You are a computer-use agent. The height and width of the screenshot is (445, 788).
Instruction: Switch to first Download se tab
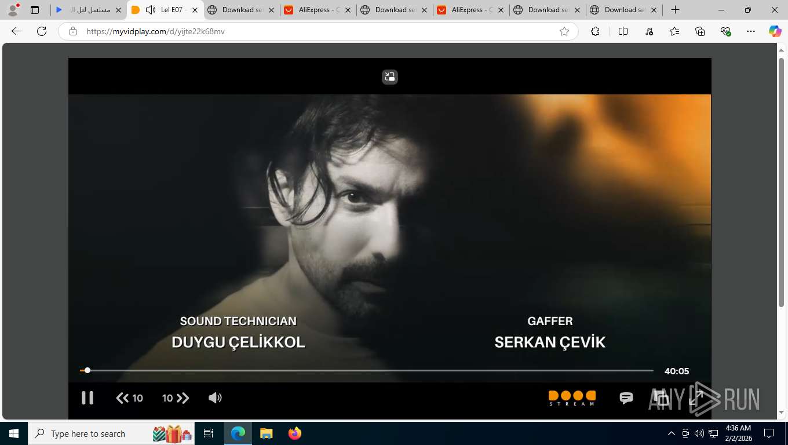click(x=242, y=10)
